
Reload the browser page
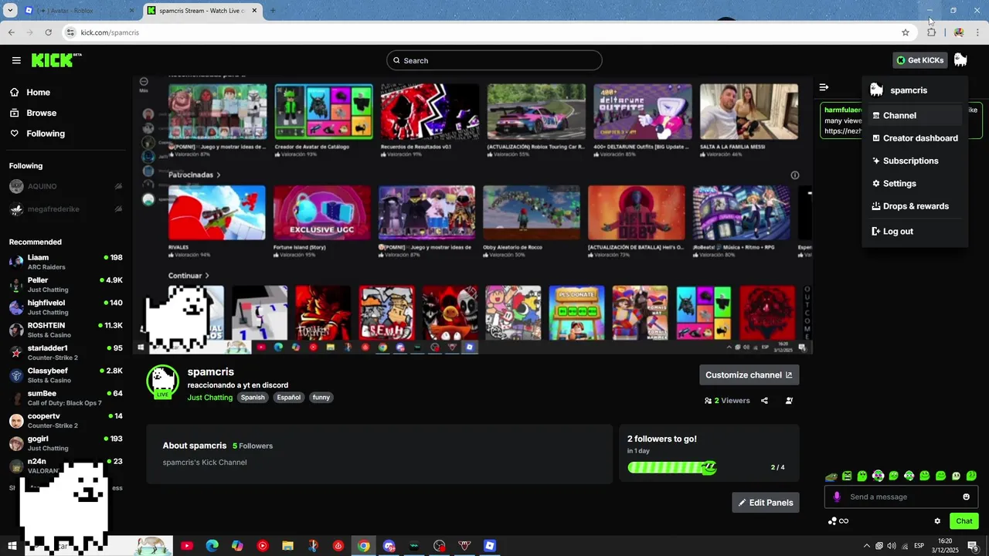tap(48, 32)
